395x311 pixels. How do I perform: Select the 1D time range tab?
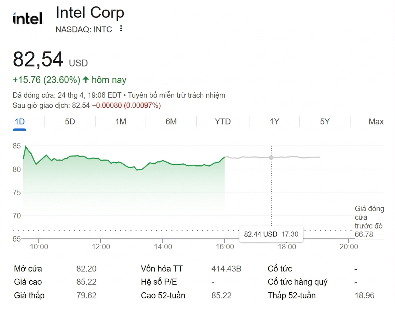tap(20, 122)
